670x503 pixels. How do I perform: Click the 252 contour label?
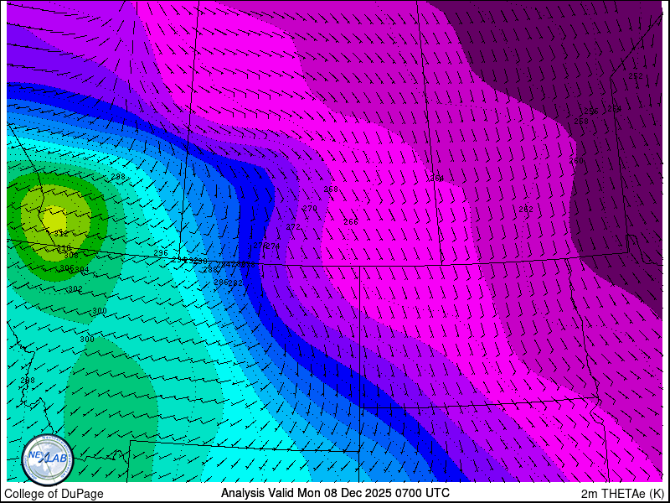636,76
